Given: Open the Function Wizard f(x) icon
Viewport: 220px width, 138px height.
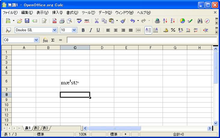Looking at the screenshot, I should [x=45, y=40].
